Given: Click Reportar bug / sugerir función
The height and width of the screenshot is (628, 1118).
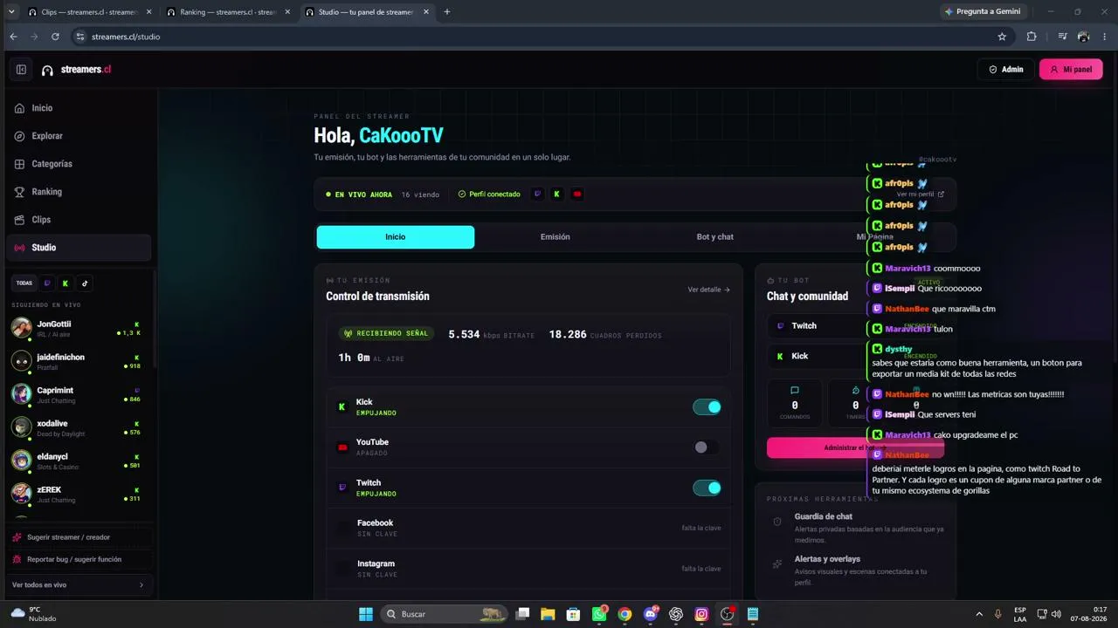Looking at the screenshot, I should 79,559.
